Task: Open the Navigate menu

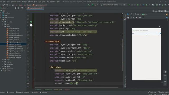Action: pyautogui.click(x=13, y=2)
